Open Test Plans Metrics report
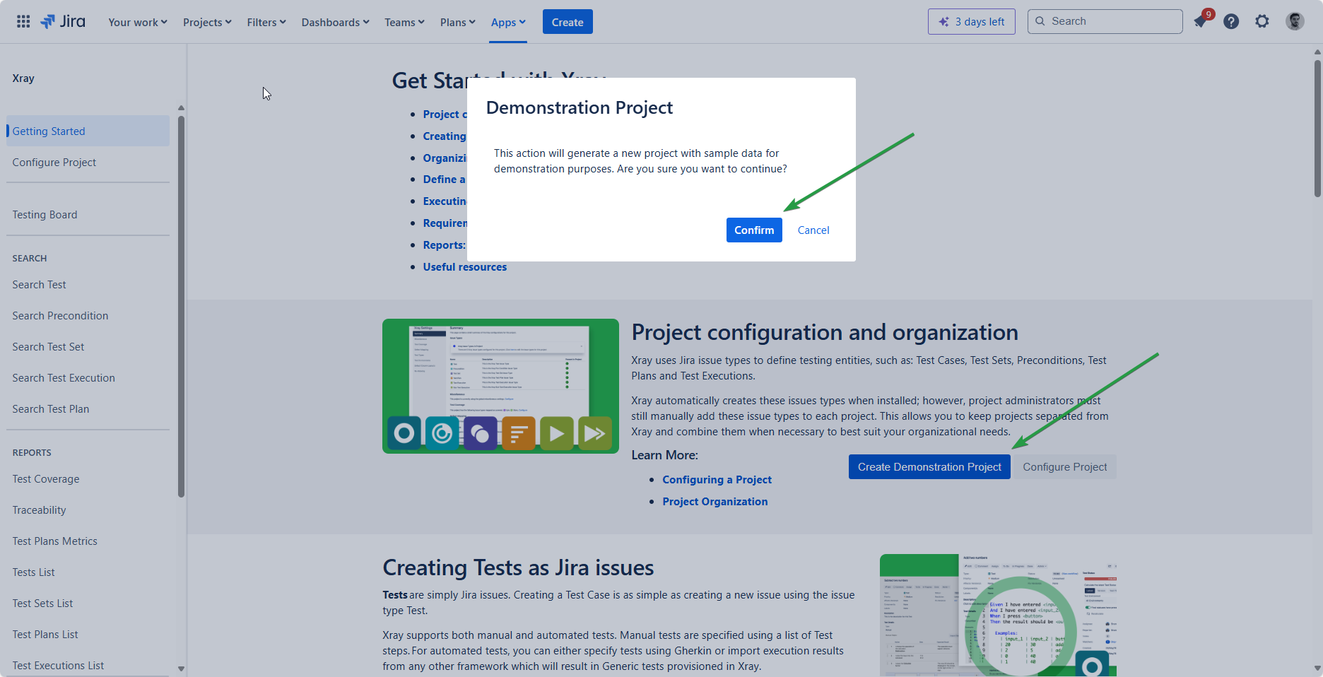Viewport: 1323px width, 677px height. (x=88, y=541)
